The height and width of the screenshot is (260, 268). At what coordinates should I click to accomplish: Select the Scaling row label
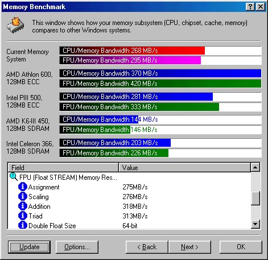pos(39,197)
